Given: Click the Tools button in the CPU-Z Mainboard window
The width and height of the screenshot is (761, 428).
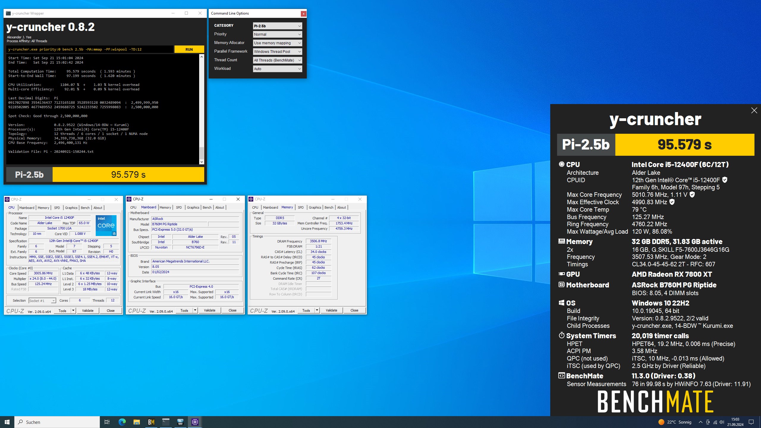Looking at the screenshot, I should 184,310.
